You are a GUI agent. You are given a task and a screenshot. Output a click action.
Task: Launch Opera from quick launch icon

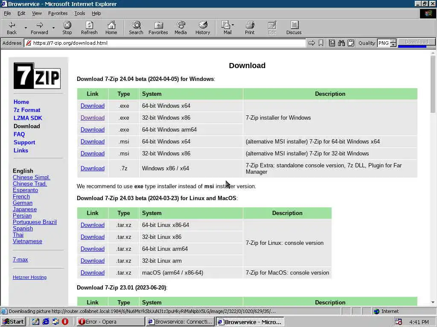(65, 322)
